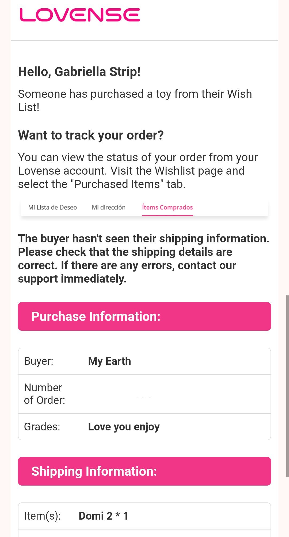Click the bold shipping details warning
Screen dimensions: 289x537
(143, 258)
